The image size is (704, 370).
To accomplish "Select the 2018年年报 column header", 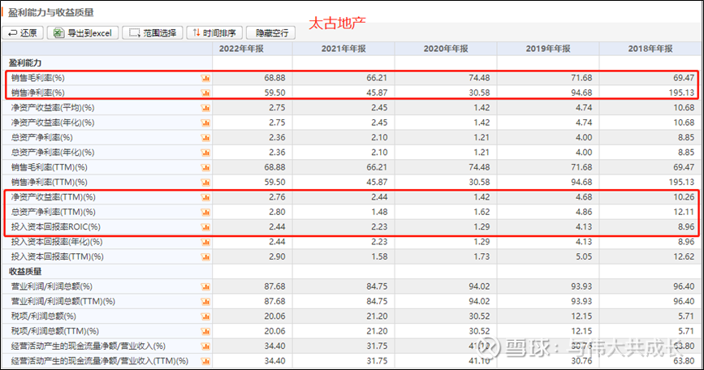I will pos(650,49).
